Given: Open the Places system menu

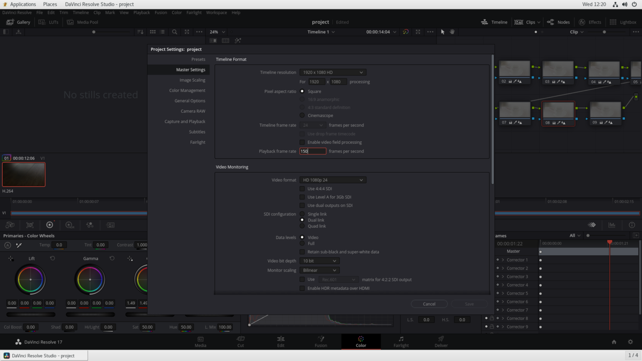Looking at the screenshot, I should point(50,4).
